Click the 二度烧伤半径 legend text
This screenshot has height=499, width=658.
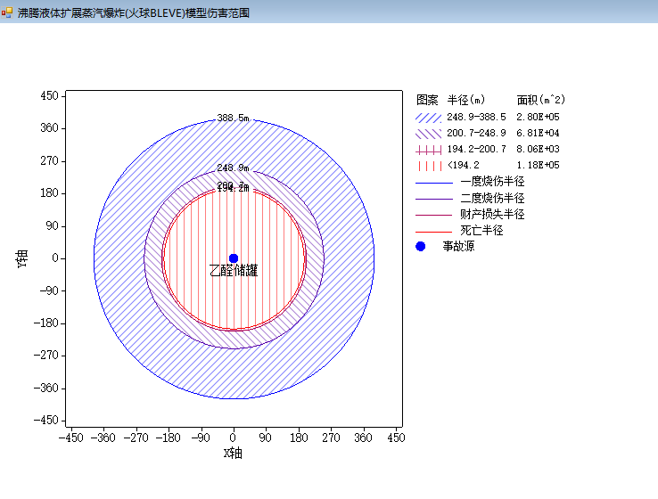pyautogui.click(x=492, y=198)
